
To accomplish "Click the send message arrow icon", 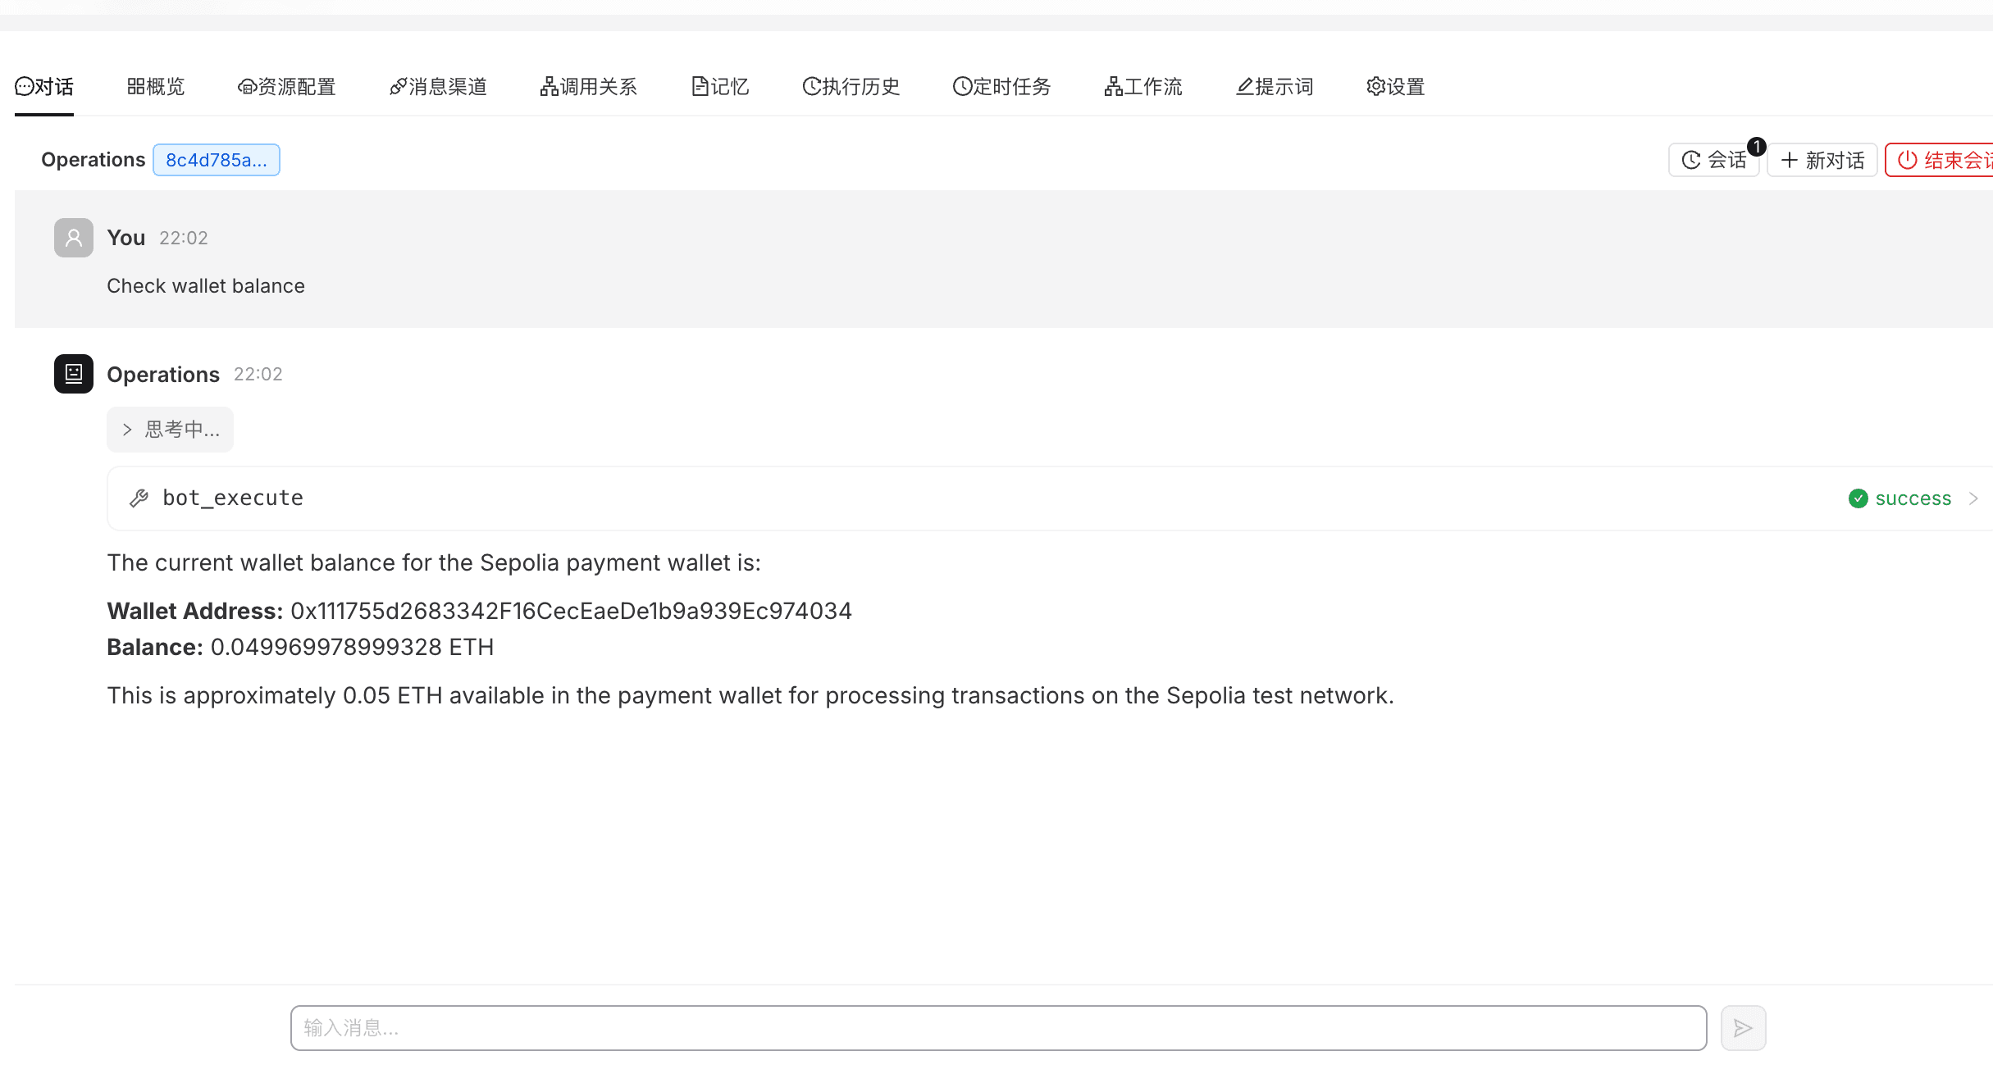I will coord(1743,1028).
